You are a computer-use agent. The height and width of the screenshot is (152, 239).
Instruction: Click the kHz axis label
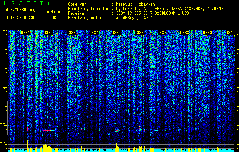(x=3, y=31)
